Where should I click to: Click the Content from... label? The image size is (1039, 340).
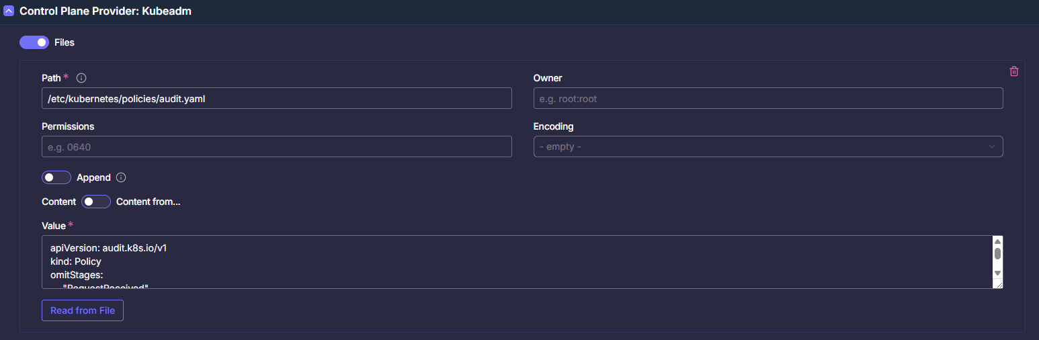pos(149,202)
